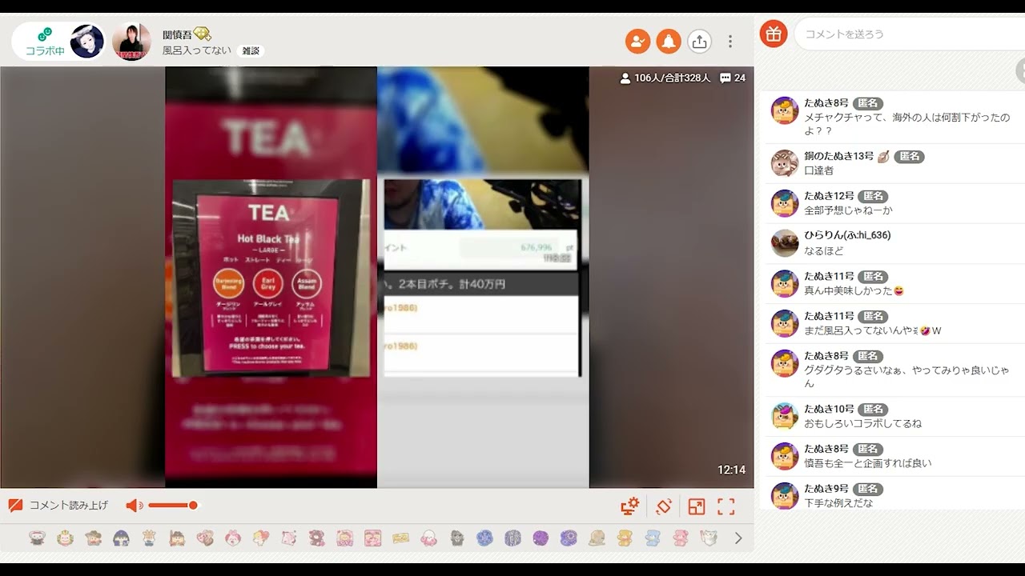Click the 匿名 badge beside たぬき10号
The width and height of the screenshot is (1025, 576).
(873, 409)
